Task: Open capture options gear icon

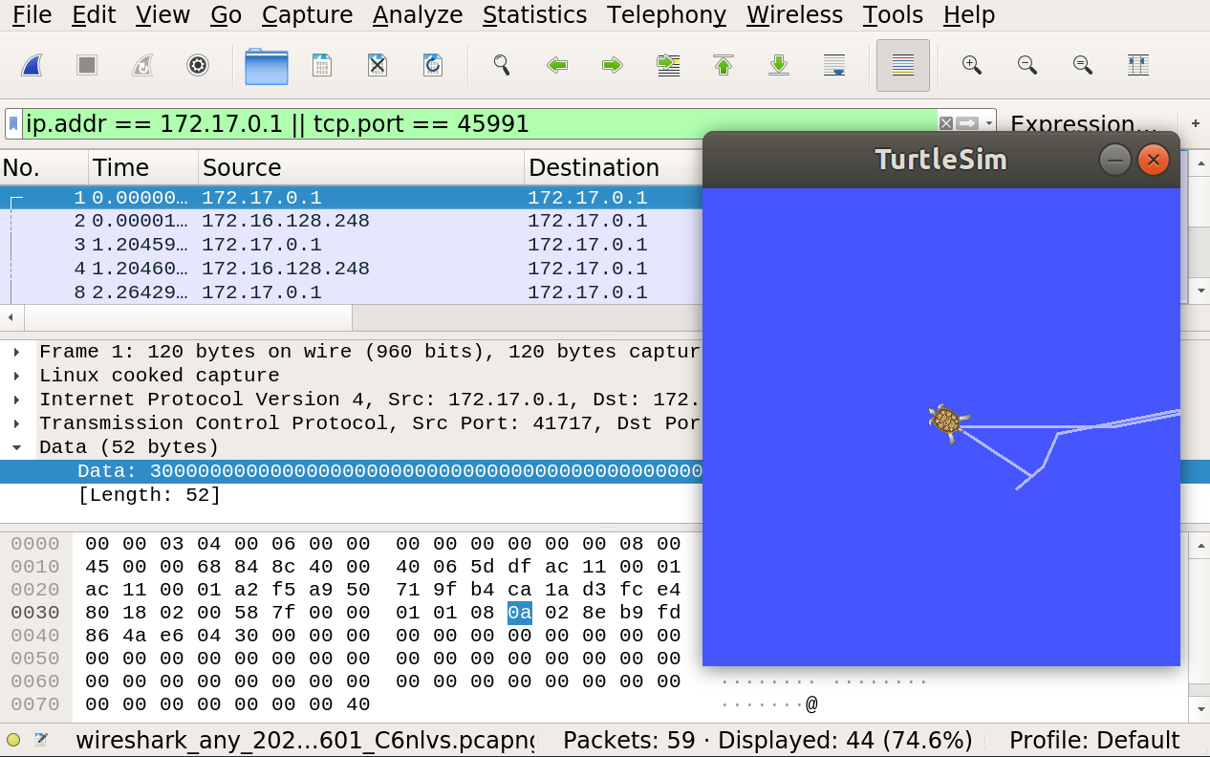Action: (198, 65)
